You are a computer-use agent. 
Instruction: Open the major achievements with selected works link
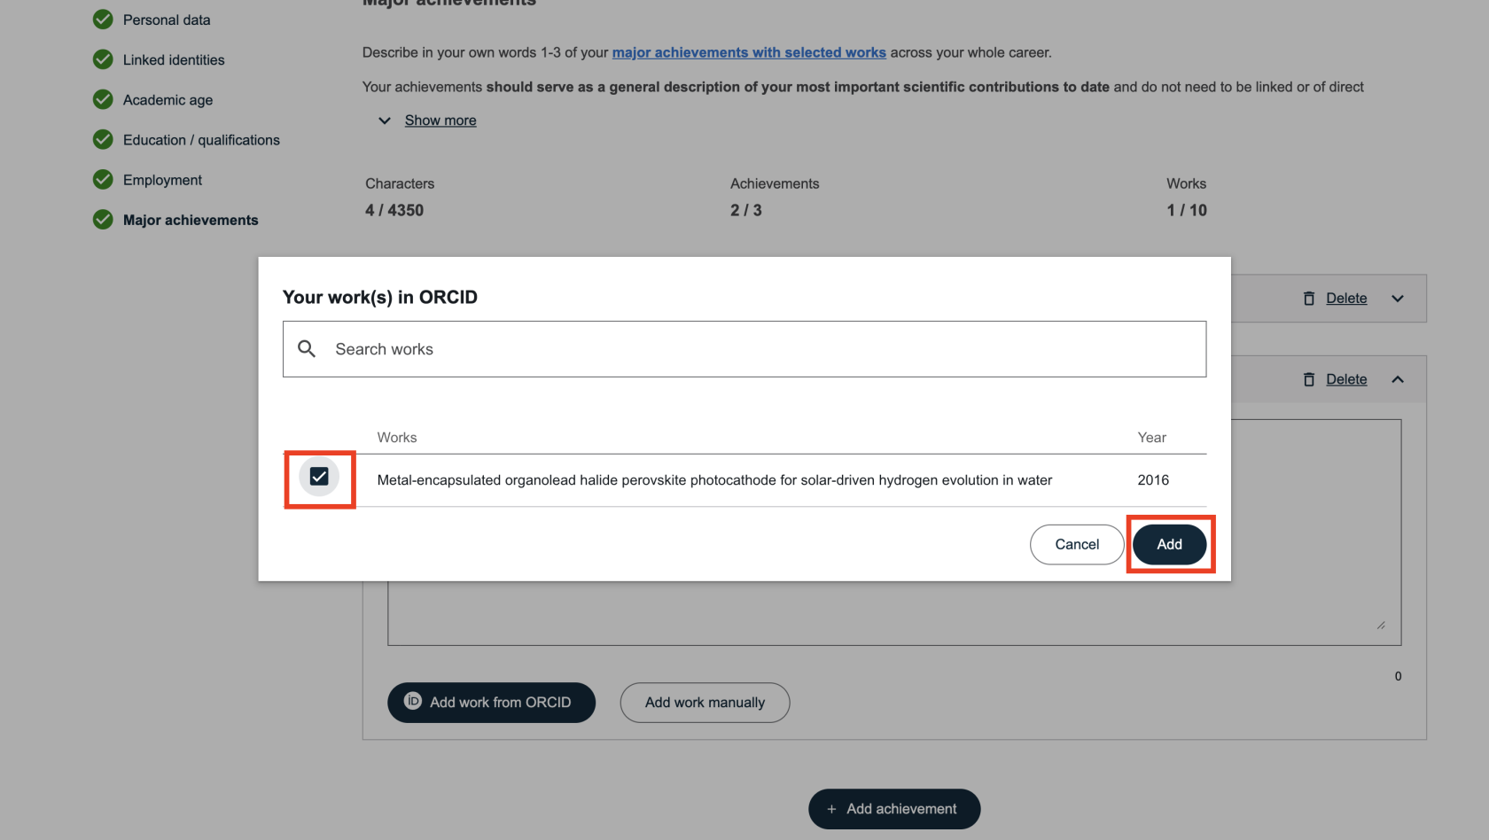coord(749,52)
